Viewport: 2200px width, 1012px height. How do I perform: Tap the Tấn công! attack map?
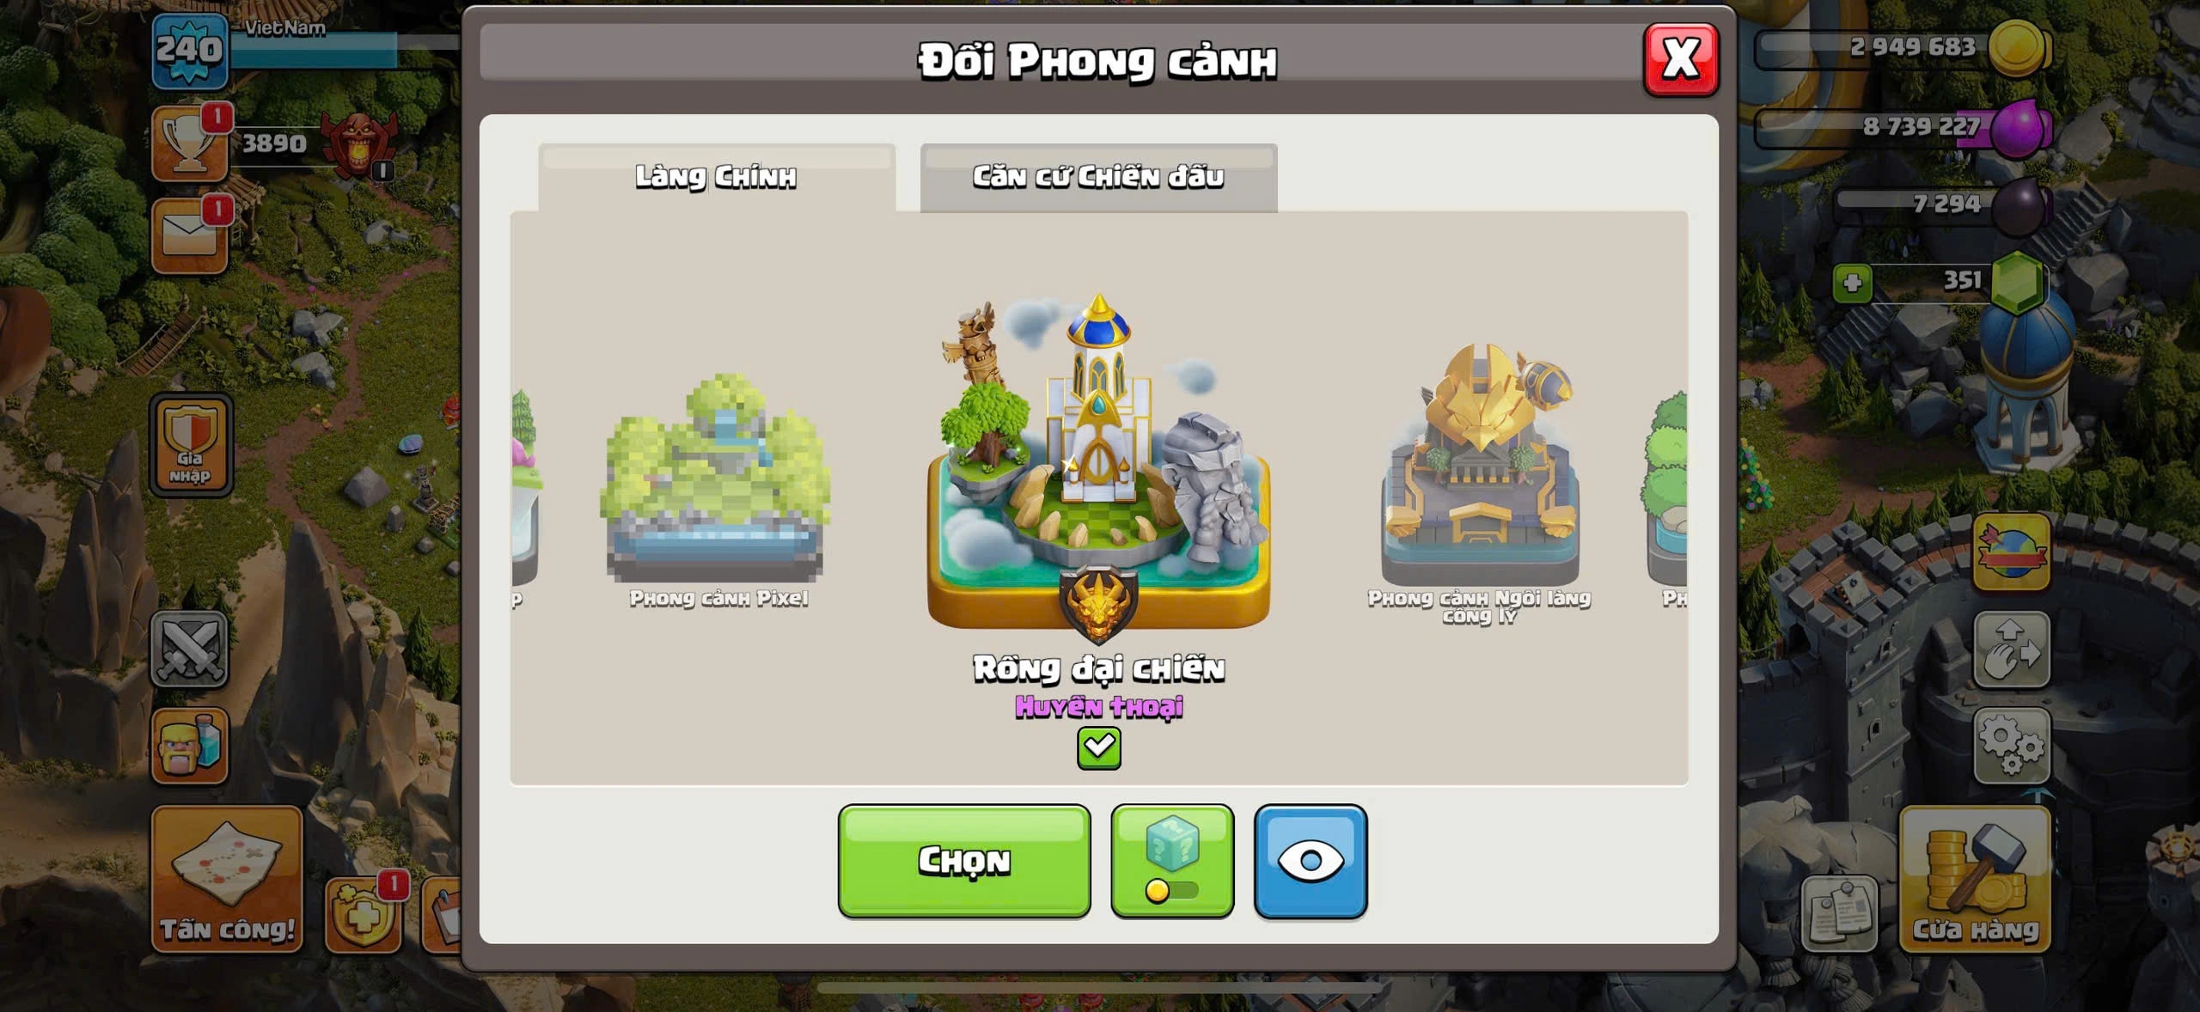(227, 880)
